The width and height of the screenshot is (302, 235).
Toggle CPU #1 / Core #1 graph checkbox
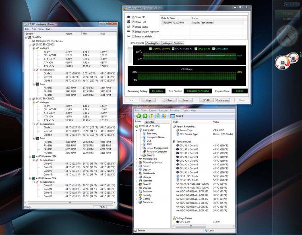pyautogui.click(x=151, y=49)
